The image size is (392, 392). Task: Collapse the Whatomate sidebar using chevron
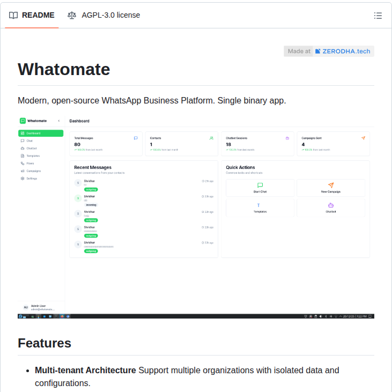coord(59,121)
